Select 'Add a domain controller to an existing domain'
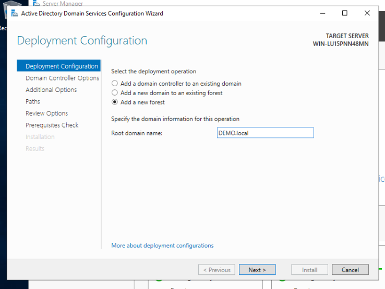 click(x=115, y=84)
